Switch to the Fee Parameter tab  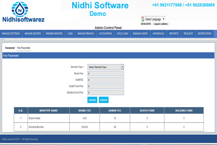click(24, 48)
